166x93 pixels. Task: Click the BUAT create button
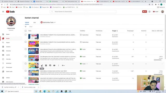point(156,12)
